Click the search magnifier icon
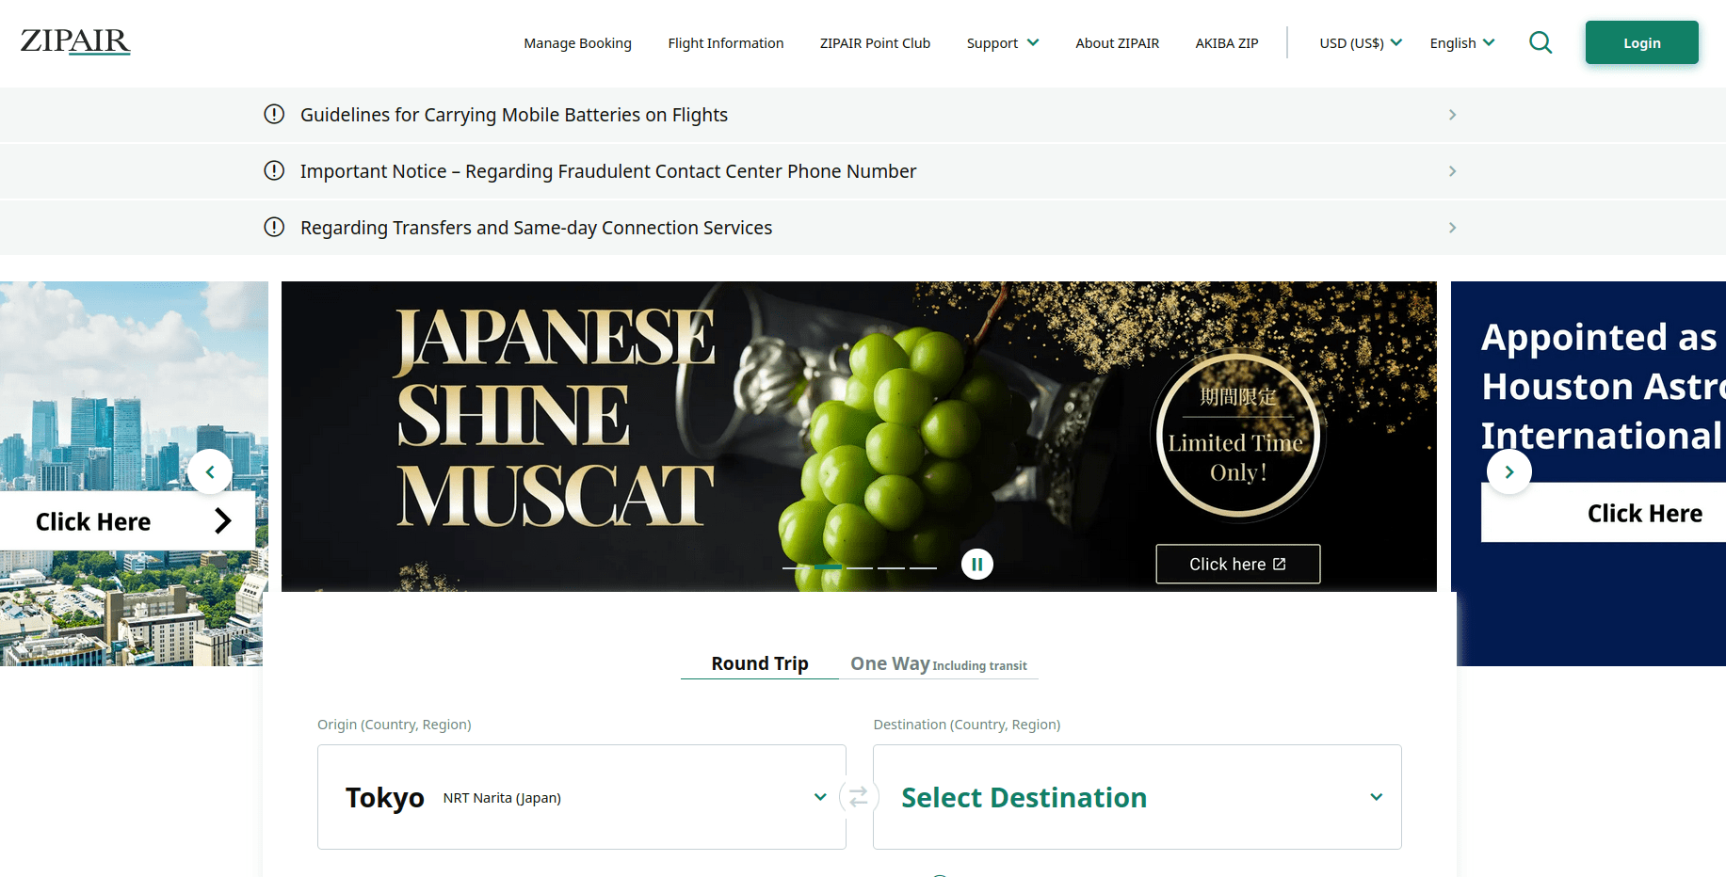Screen dimensions: 1726x877 point(1540,42)
